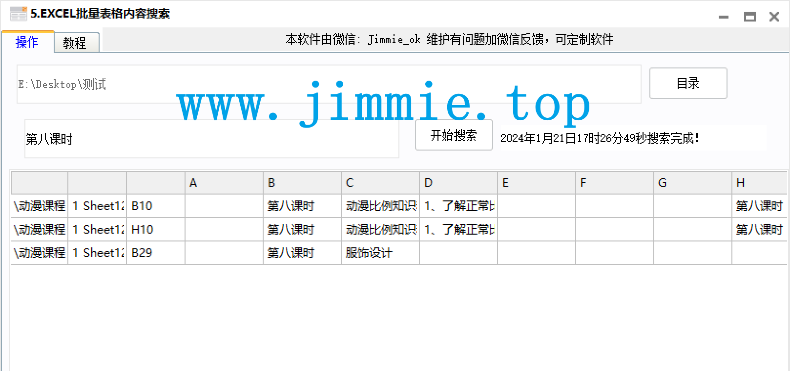
Task: Select column header A
Action: point(224,183)
